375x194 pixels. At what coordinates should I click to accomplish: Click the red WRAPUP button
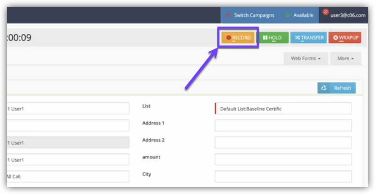[345, 38]
